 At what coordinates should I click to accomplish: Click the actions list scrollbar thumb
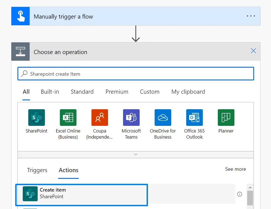pos(250,198)
